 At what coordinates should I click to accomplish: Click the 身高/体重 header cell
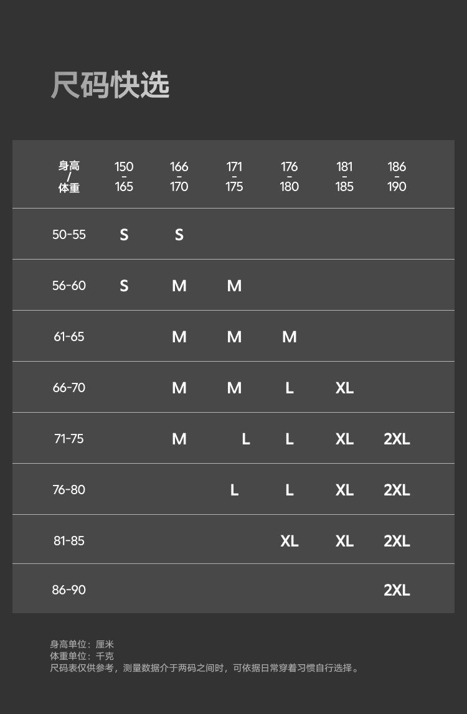click(69, 177)
